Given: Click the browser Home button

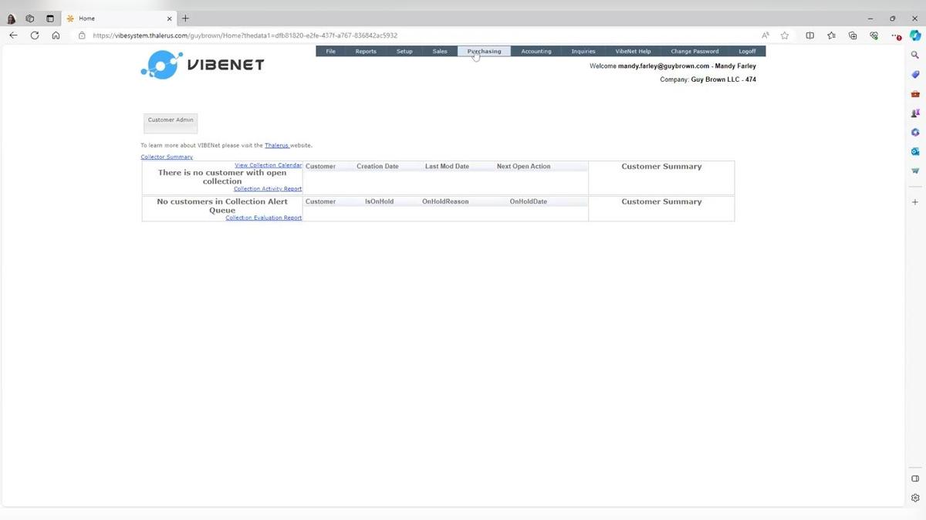Looking at the screenshot, I should [x=56, y=35].
